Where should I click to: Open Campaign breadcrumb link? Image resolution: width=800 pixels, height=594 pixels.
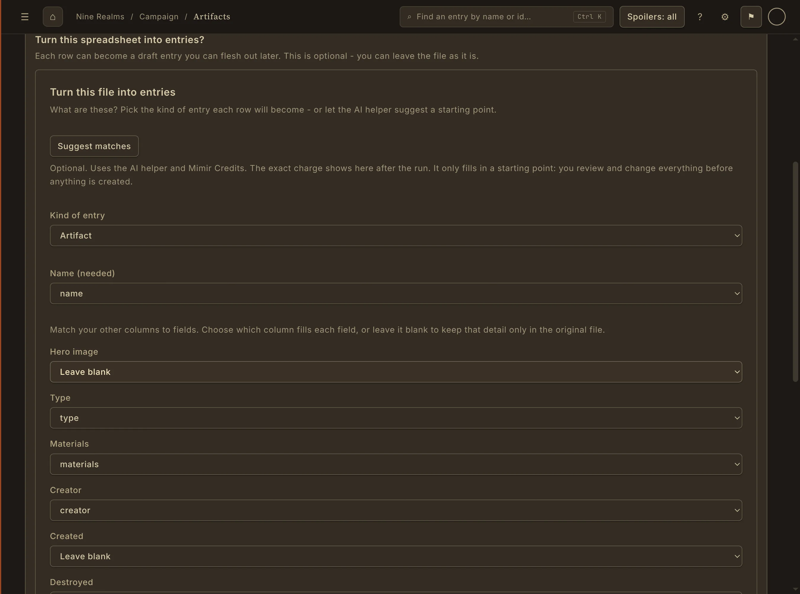(x=159, y=17)
